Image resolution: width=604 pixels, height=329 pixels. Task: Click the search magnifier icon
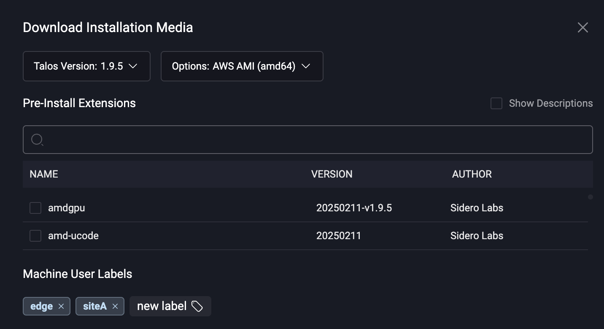[37, 140]
